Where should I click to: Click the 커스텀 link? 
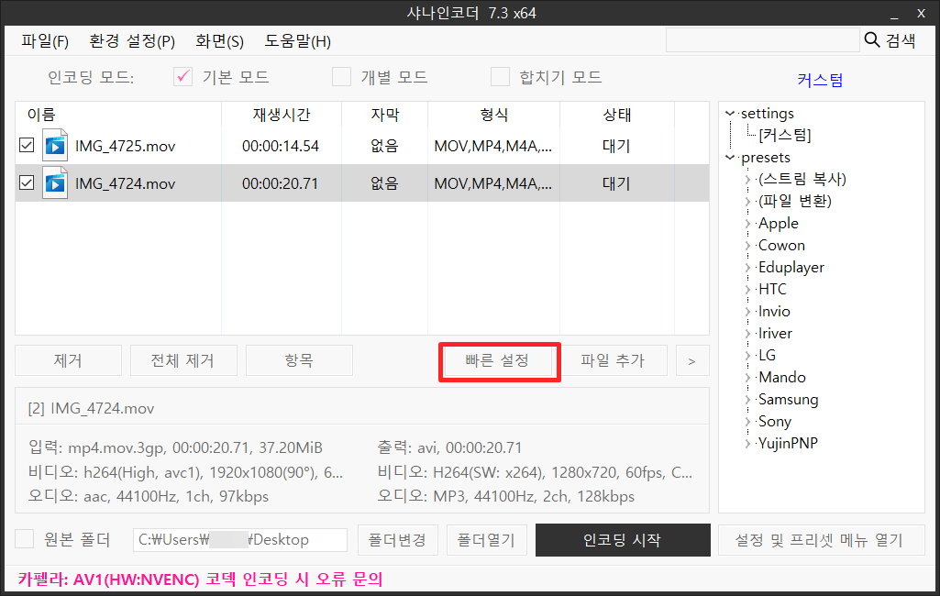pyautogui.click(x=820, y=81)
